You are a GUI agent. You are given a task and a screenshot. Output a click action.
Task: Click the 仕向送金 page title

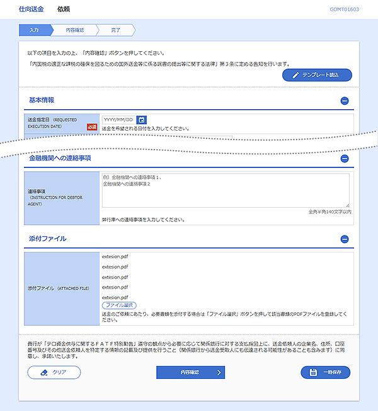[x=31, y=9]
